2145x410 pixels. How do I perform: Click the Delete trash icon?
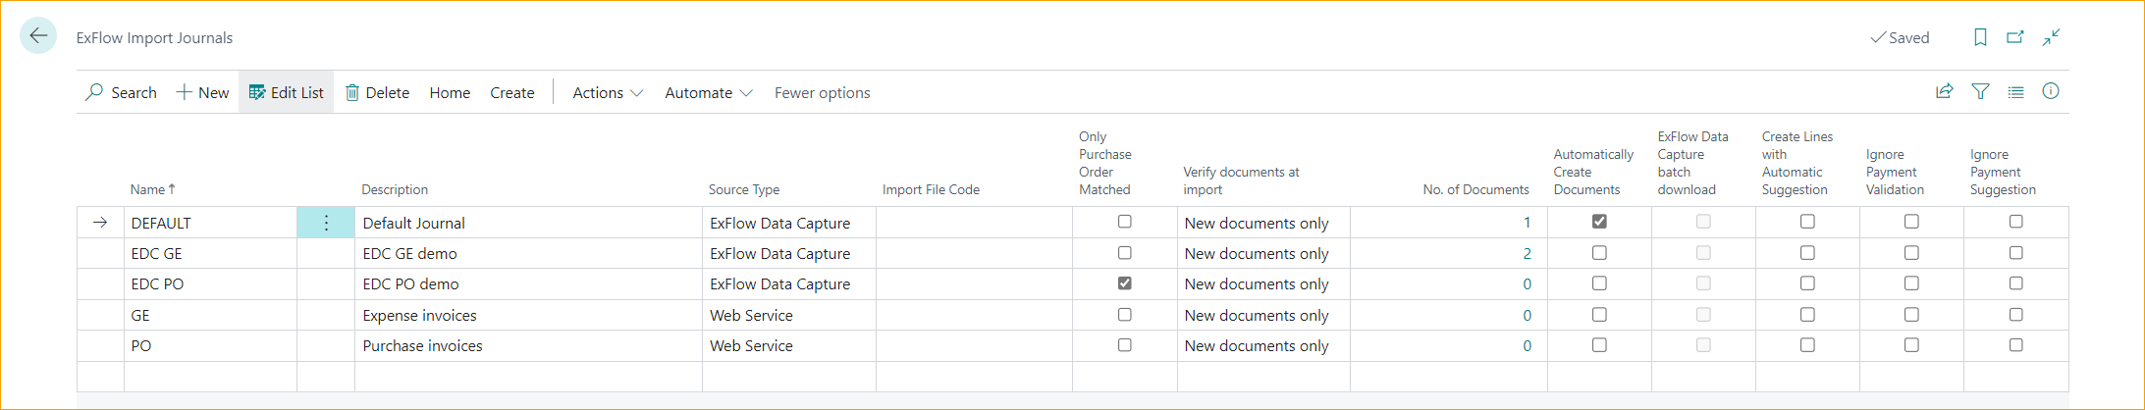click(352, 92)
